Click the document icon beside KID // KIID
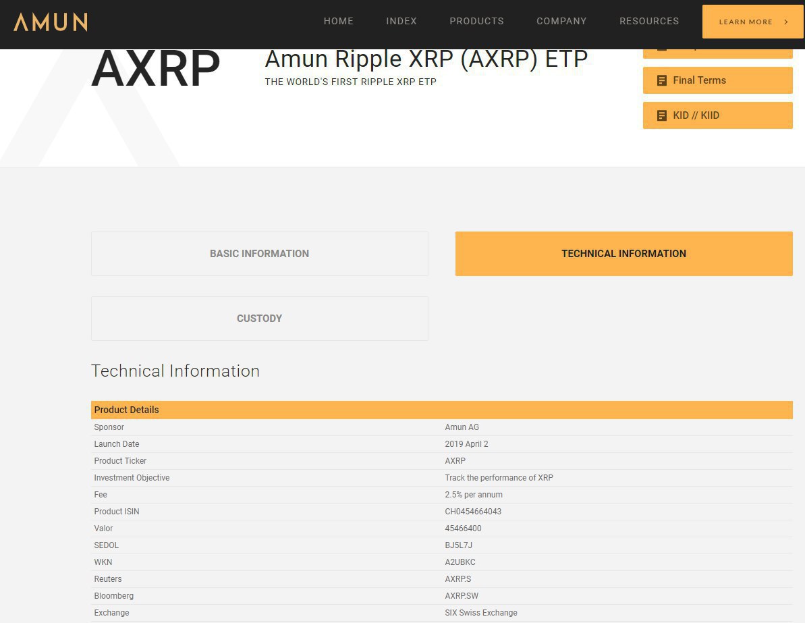The height and width of the screenshot is (623, 805). click(x=662, y=115)
